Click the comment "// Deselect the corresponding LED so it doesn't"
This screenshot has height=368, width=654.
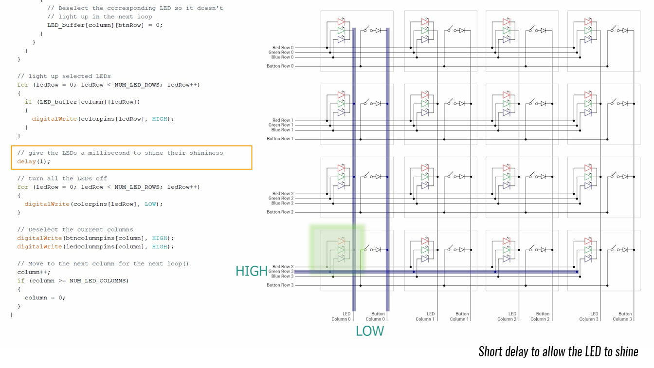point(135,8)
